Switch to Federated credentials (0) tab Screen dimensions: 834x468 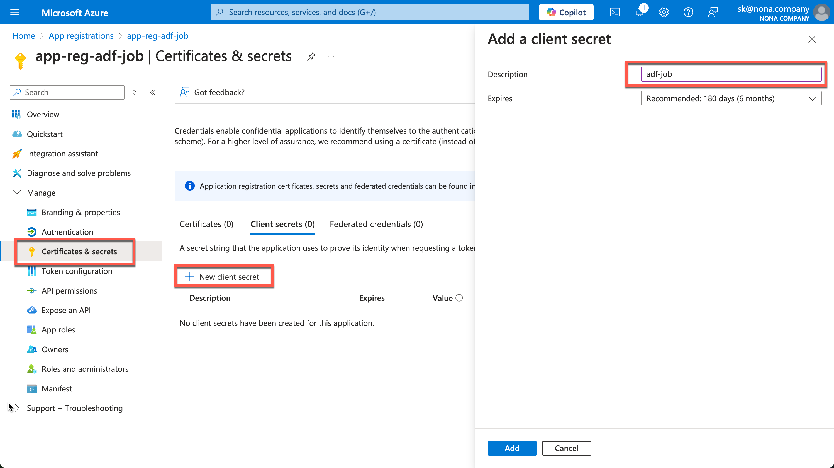coord(376,224)
